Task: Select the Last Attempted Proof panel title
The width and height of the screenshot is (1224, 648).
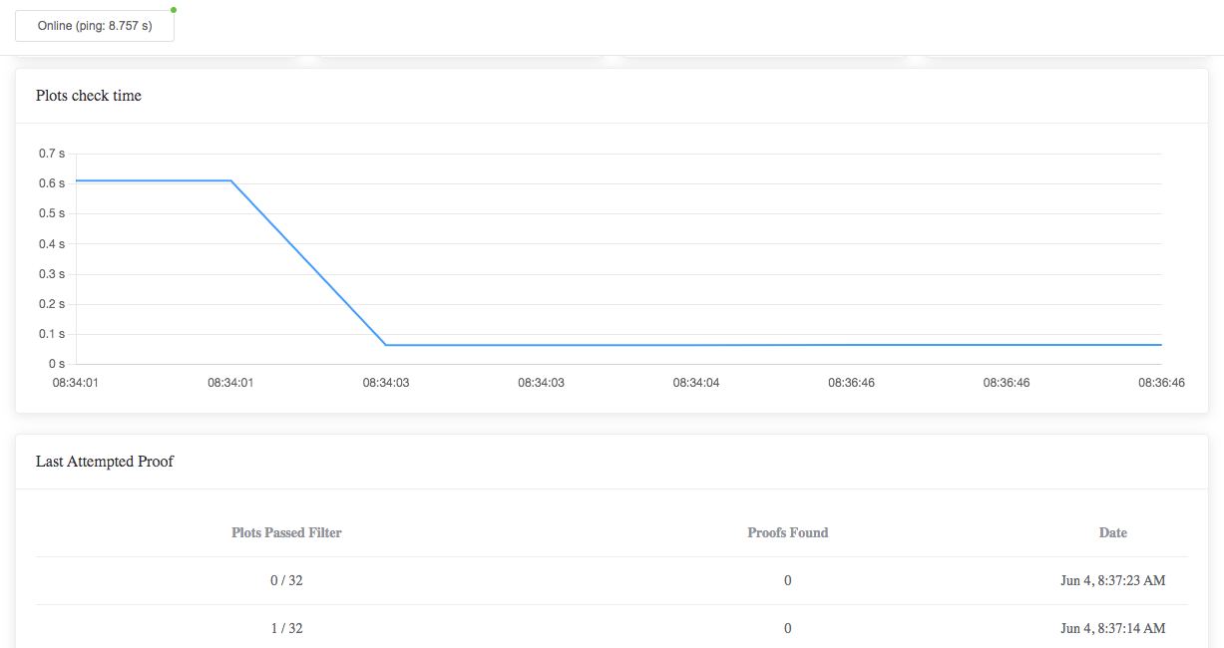Action: (x=105, y=462)
